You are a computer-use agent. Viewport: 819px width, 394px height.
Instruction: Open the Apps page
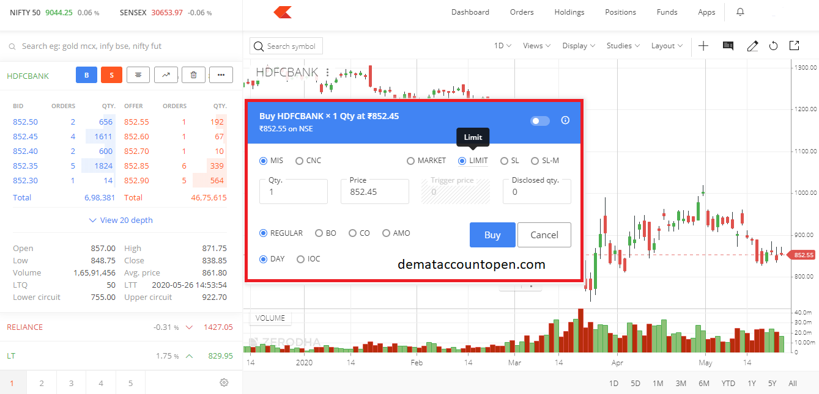pyautogui.click(x=706, y=12)
